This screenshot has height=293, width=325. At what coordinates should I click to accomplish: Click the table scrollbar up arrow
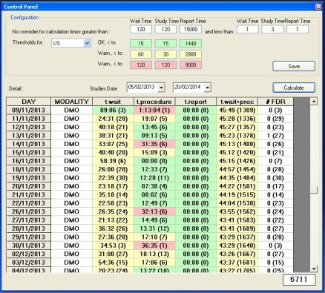pos(314,101)
